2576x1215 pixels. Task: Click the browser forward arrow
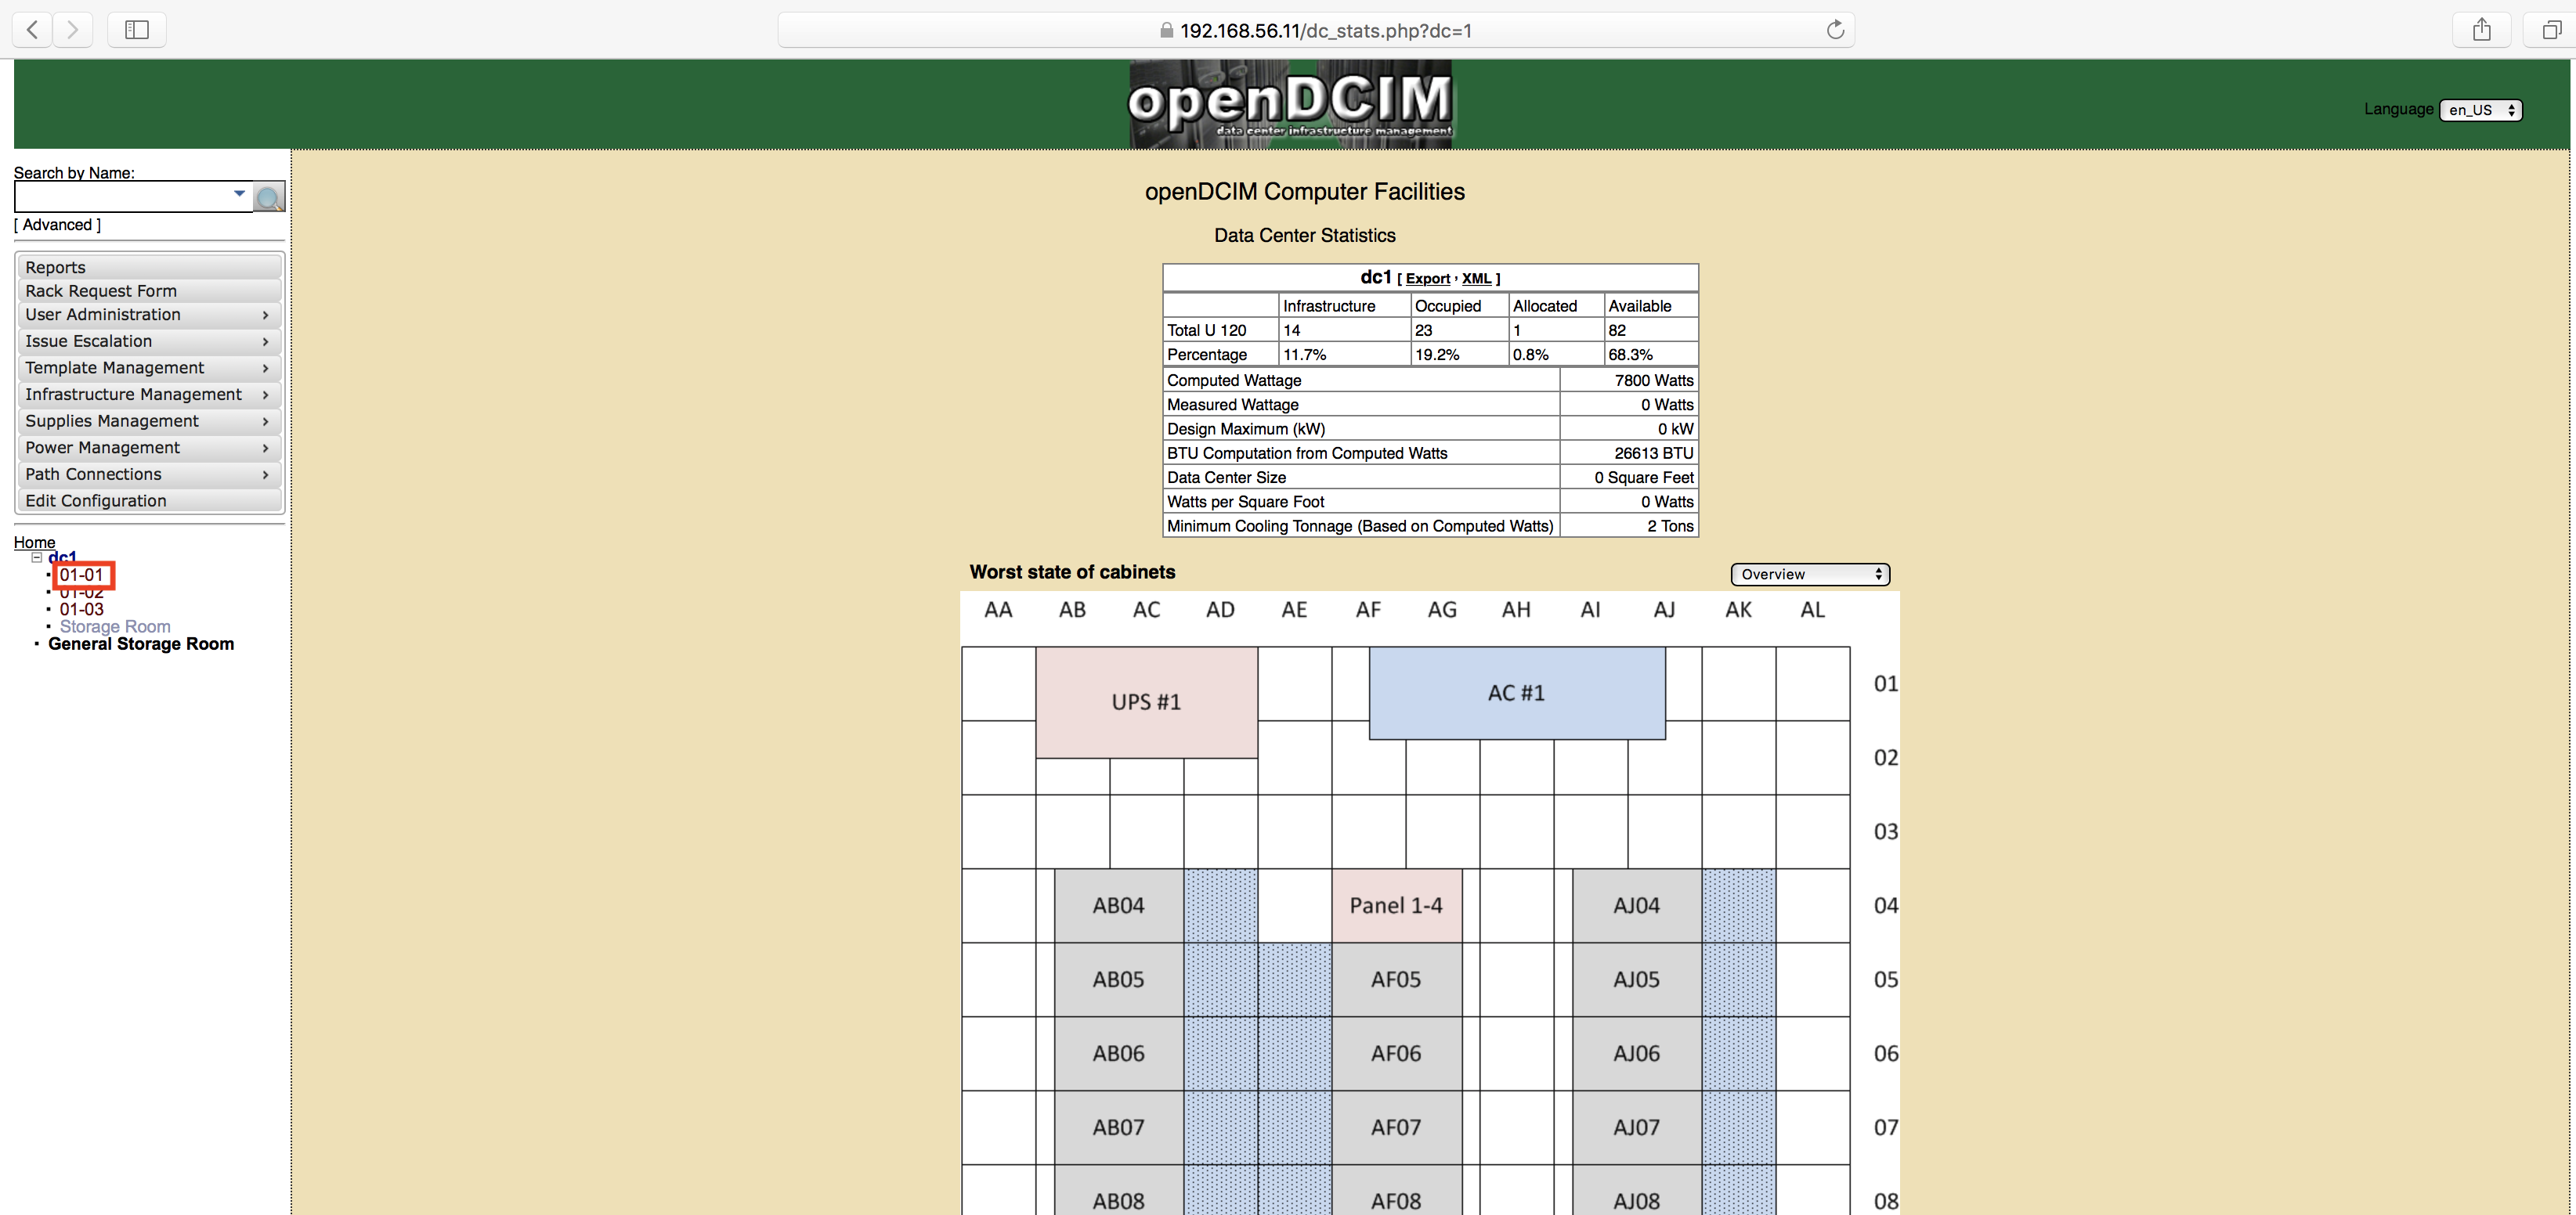[x=72, y=30]
